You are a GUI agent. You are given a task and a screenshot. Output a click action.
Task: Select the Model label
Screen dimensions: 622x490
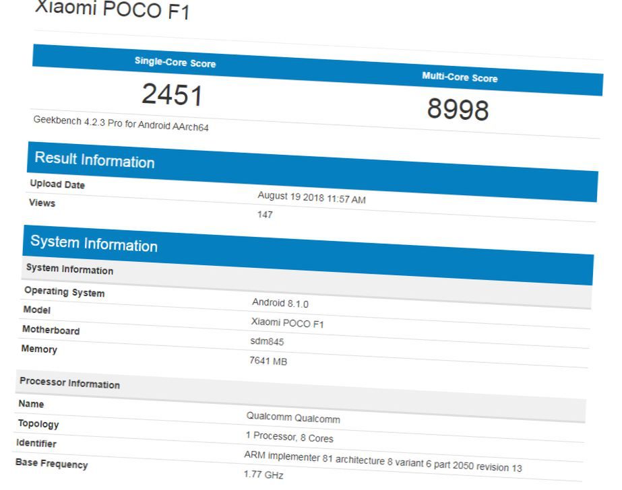tap(37, 310)
